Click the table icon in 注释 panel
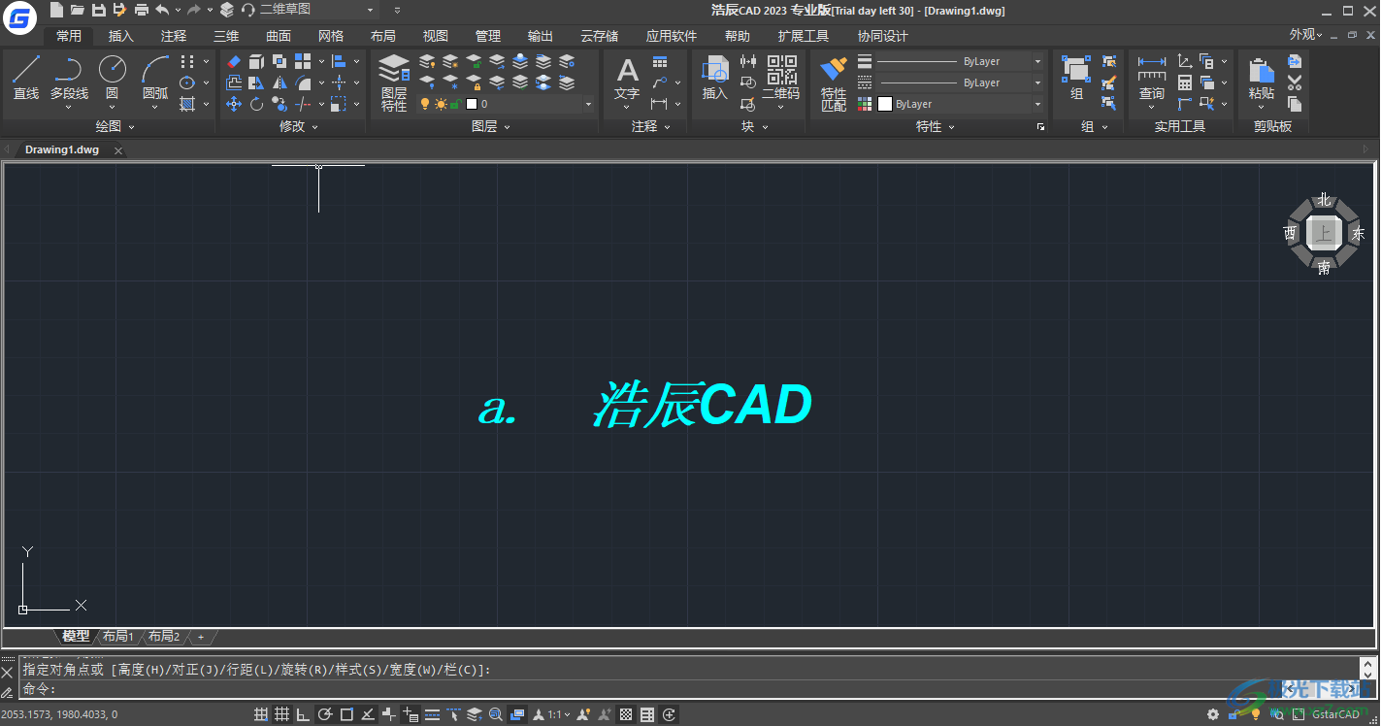Screen dimensions: 1381x726 tap(660, 62)
